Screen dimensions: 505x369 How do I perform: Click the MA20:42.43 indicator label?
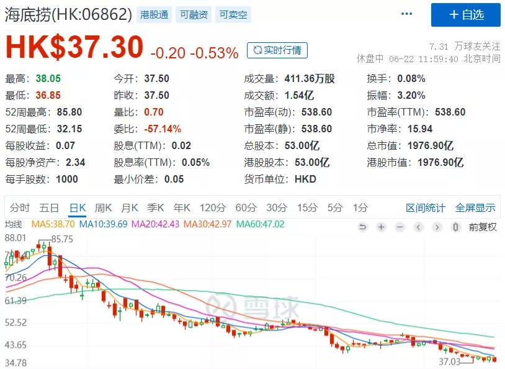(x=155, y=224)
